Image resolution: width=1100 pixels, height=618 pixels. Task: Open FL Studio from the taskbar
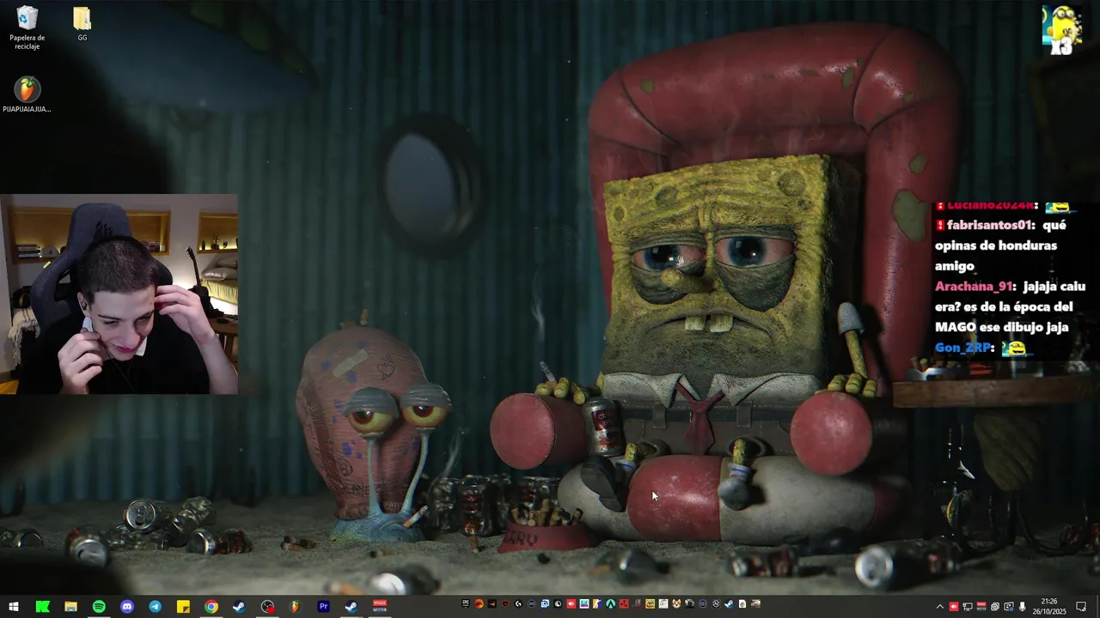pyautogui.click(x=296, y=607)
